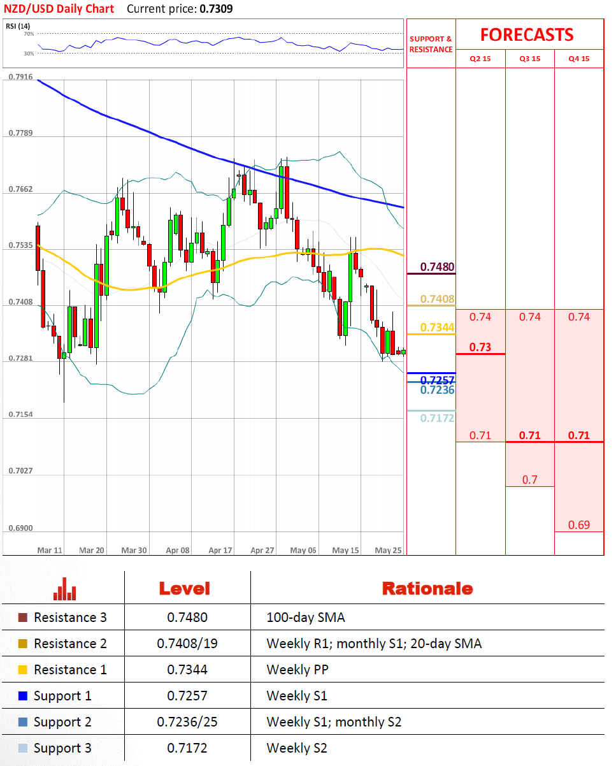
Task: Click the NZD/USD Daily Chart title
Action: coord(60,9)
